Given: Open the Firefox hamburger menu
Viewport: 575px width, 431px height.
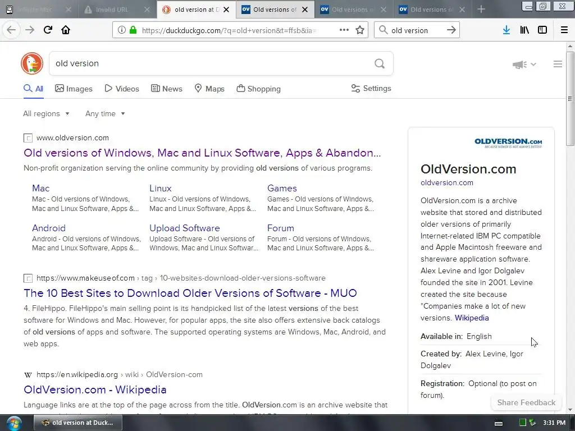Looking at the screenshot, I should coord(564,30).
